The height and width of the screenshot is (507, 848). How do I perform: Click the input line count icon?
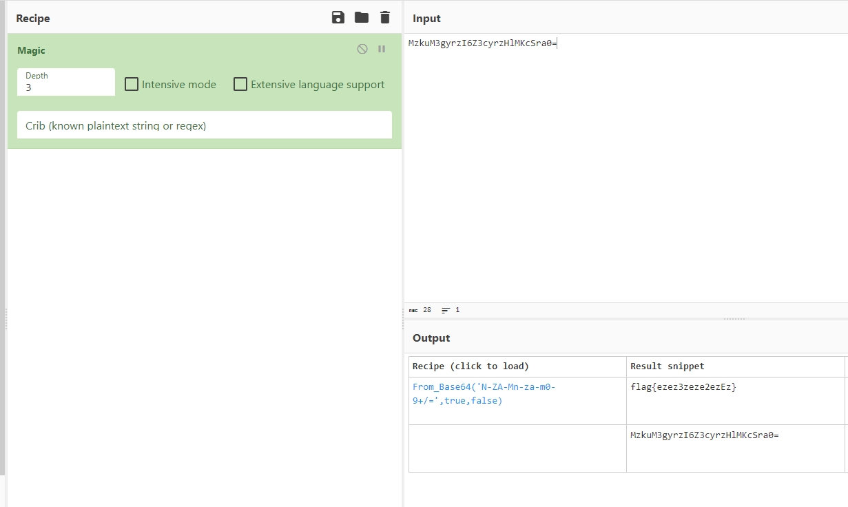446,310
